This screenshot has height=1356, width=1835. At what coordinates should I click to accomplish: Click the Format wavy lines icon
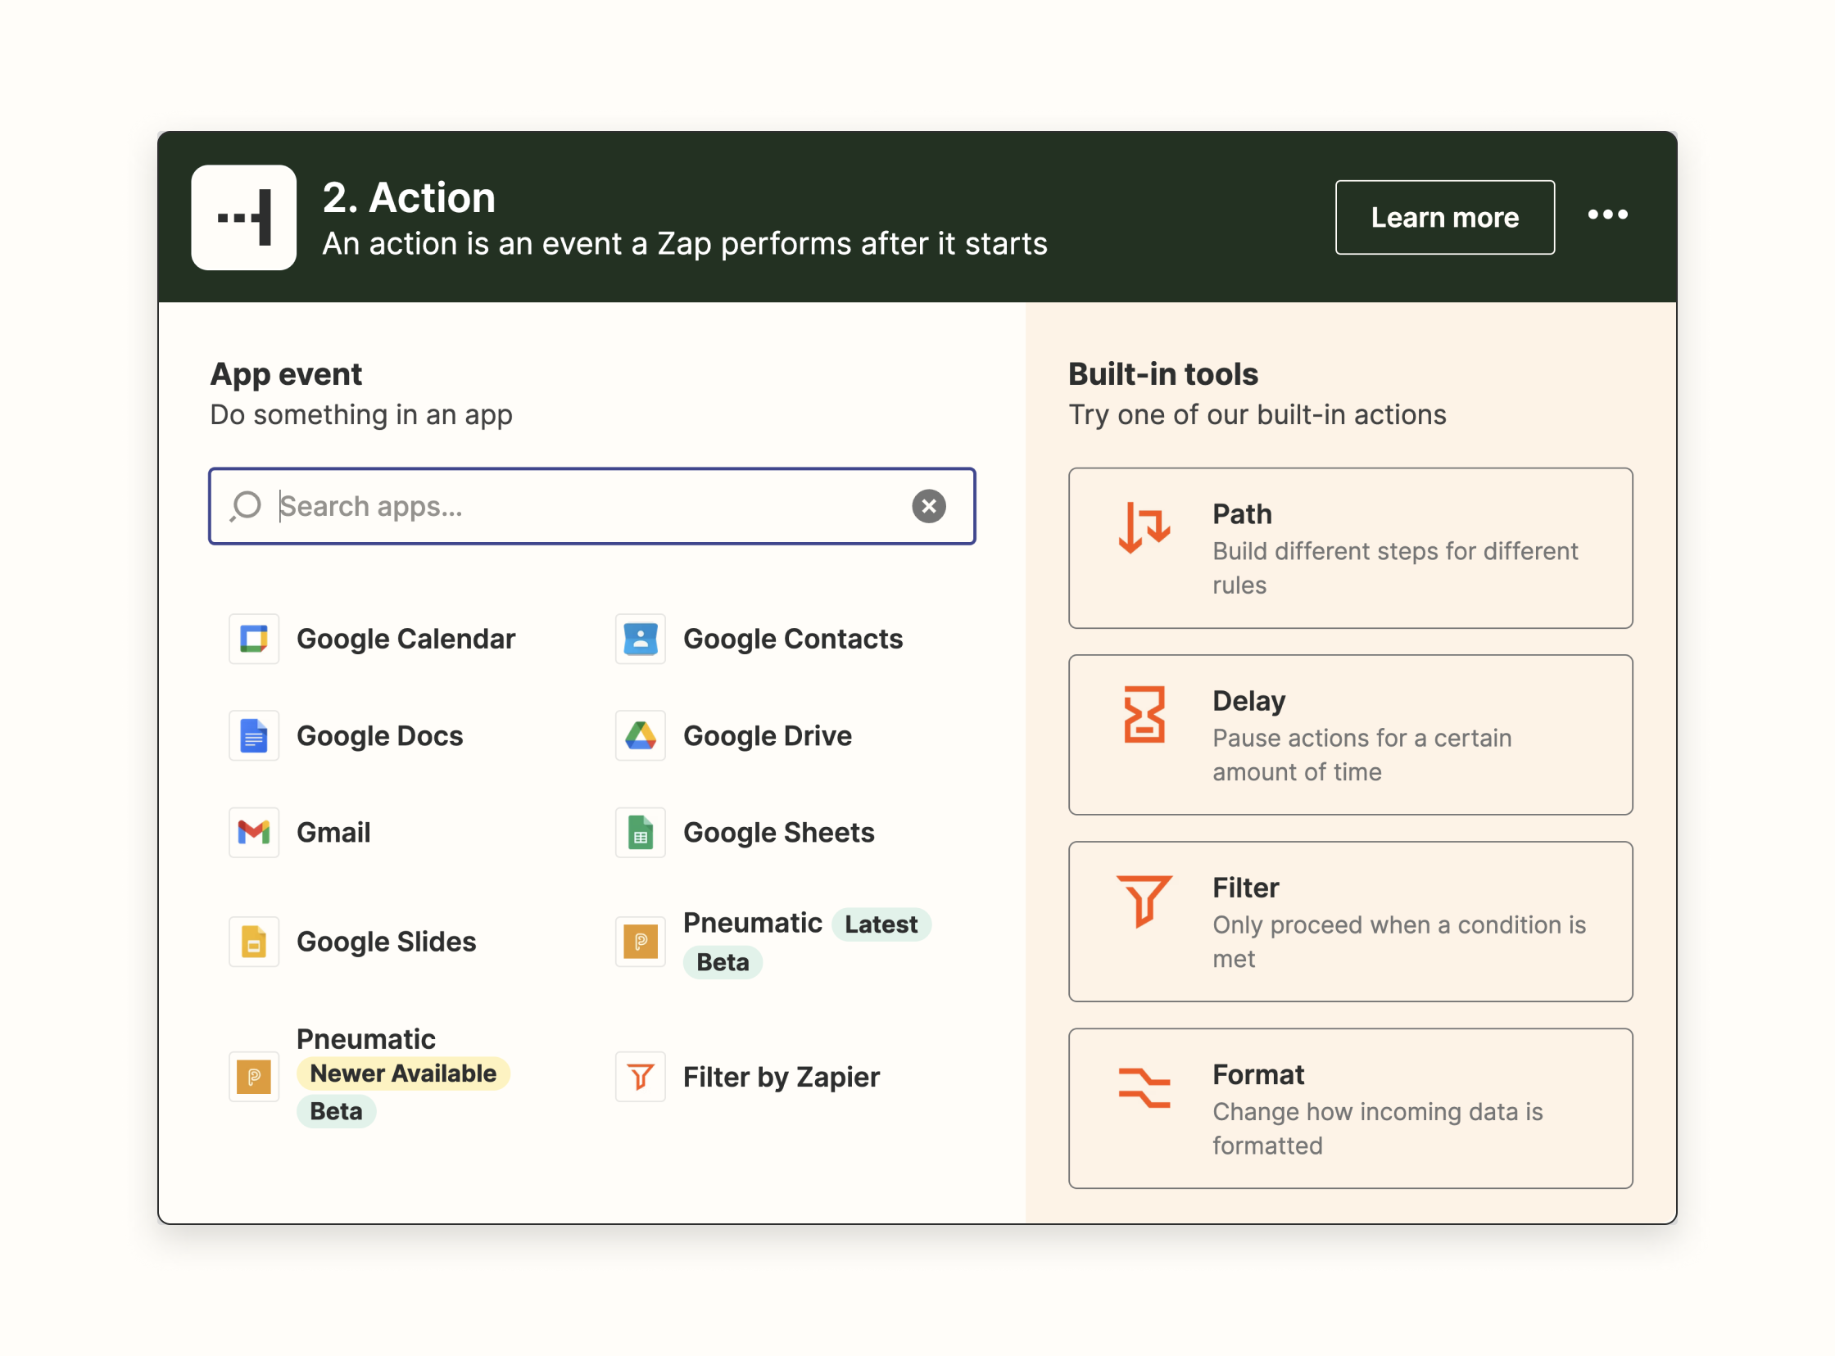coord(1144,1087)
